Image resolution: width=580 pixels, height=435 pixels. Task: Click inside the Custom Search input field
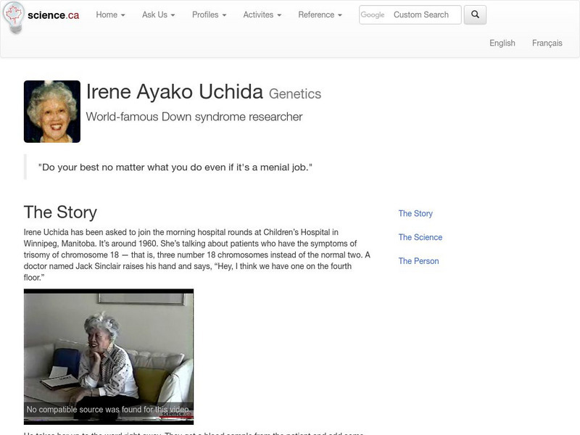click(x=420, y=14)
